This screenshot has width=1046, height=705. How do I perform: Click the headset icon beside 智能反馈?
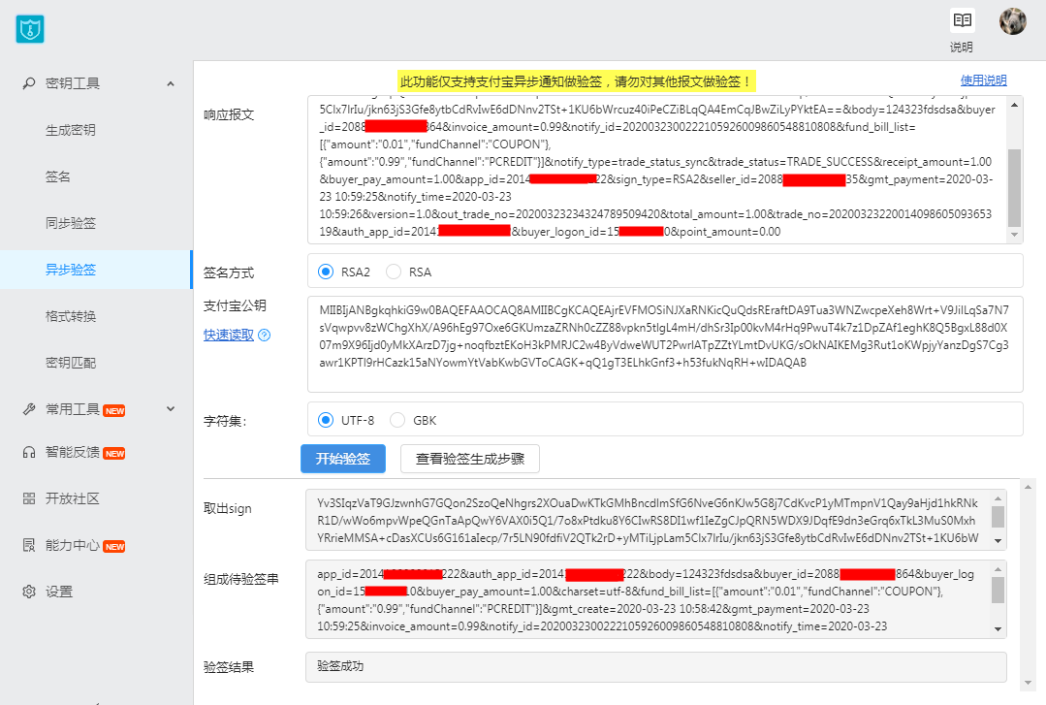29,453
